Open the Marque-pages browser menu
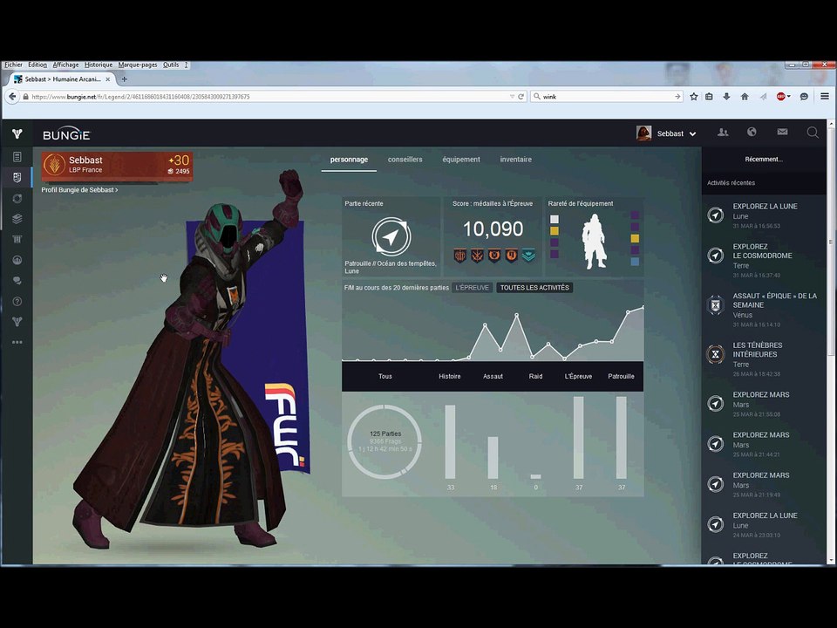 [138, 65]
